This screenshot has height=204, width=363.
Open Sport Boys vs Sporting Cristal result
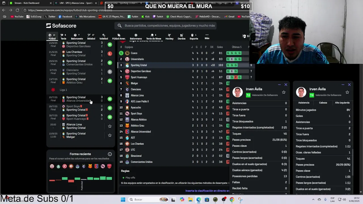point(81,108)
